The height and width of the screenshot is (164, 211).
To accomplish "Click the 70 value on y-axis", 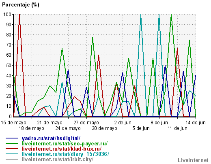I will pyautogui.click(x=9, y=45).
